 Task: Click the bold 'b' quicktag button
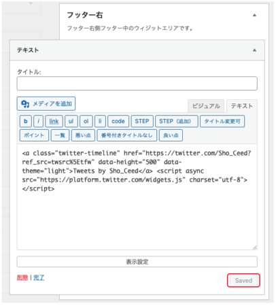tap(26, 121)
